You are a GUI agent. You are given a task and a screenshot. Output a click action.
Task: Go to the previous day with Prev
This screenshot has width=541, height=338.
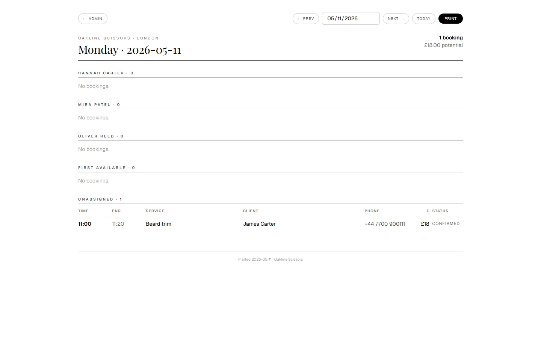pyautogui.click(x=306, y=19)
